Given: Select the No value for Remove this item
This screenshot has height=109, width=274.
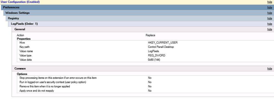Looking at the screenshot, I should [x=150, y=86].
